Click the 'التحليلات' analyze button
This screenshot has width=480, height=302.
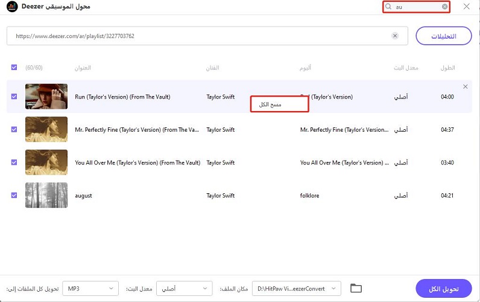point(444,36)
